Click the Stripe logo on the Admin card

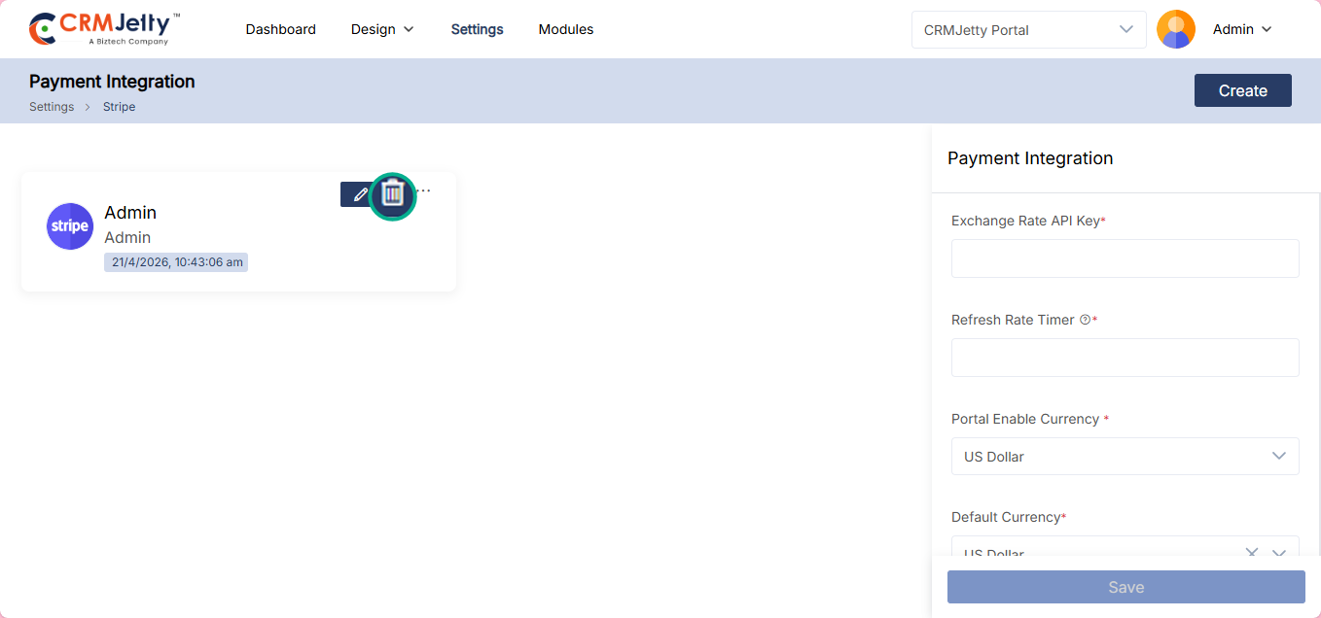(x=70, y=226)
